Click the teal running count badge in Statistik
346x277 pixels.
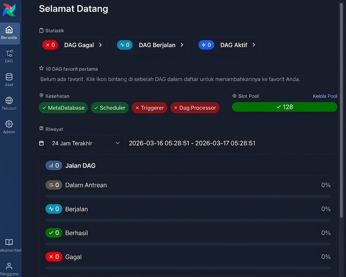(125, 45)
